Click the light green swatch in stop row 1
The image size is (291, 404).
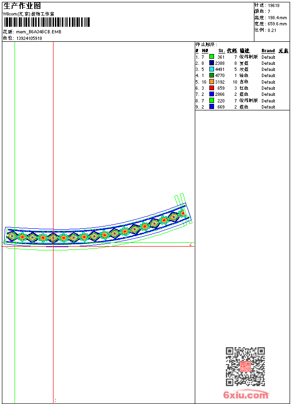211,56
